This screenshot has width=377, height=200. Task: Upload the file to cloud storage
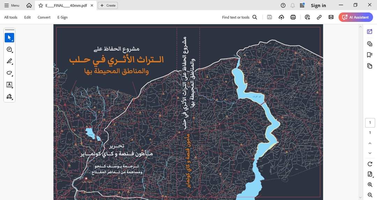click(281, 17)
